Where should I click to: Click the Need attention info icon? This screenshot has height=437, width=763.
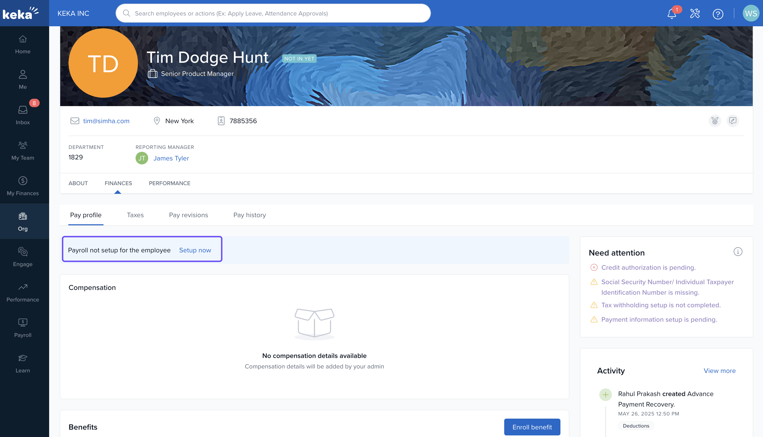[738, 252]
